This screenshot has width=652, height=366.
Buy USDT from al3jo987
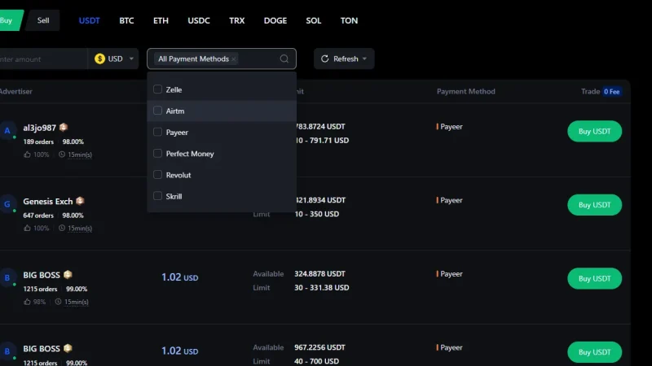(595, 131)
